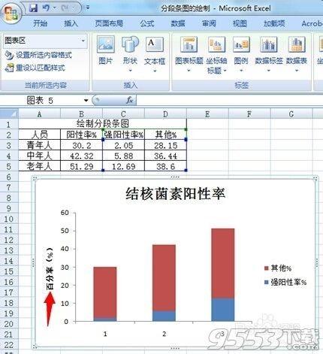Image resolution: width=323 pixels, height=354 pixels.
Task: Open the 图例 legend options
Action: (x=241, y=54)
